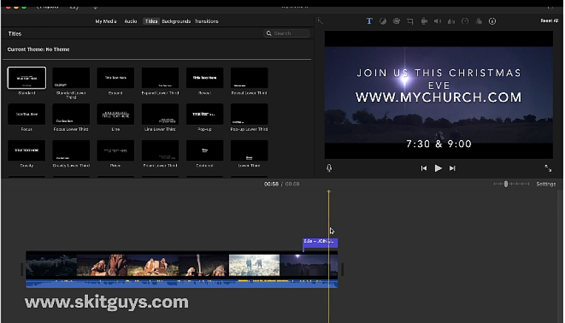565x323 pixels.
Task: Open the Color Balance adjustment icon
Action: click(383, 21)
